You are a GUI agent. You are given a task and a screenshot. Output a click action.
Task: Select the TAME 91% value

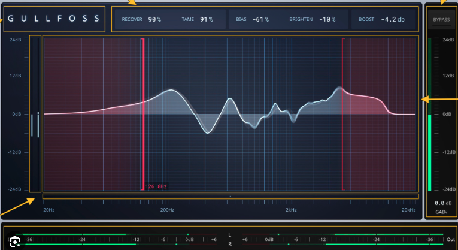click(206, 20)
